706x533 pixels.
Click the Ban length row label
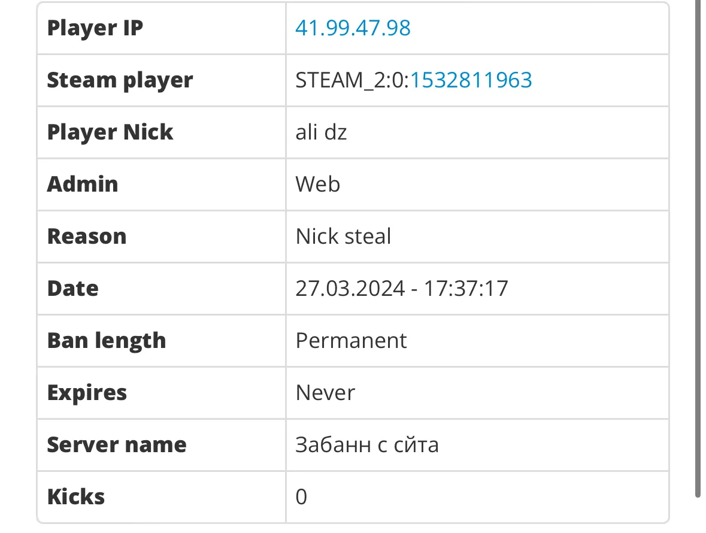[x=107, y=341]
